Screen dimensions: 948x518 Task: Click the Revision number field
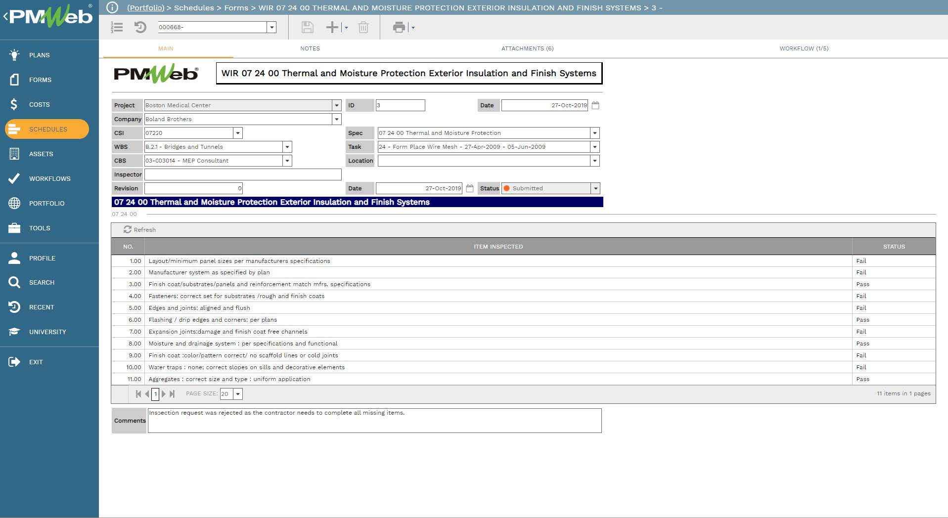click(x=193, y=188)
